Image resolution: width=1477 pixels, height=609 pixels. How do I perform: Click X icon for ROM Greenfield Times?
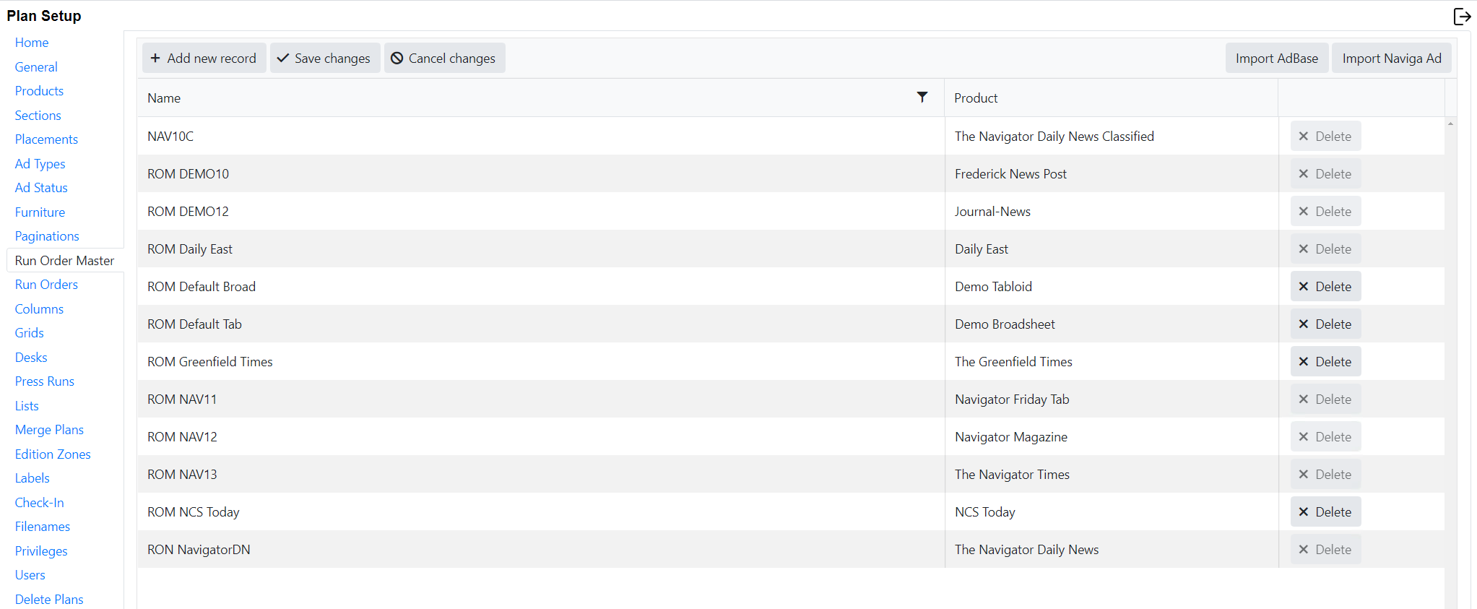pos(1304,362)
